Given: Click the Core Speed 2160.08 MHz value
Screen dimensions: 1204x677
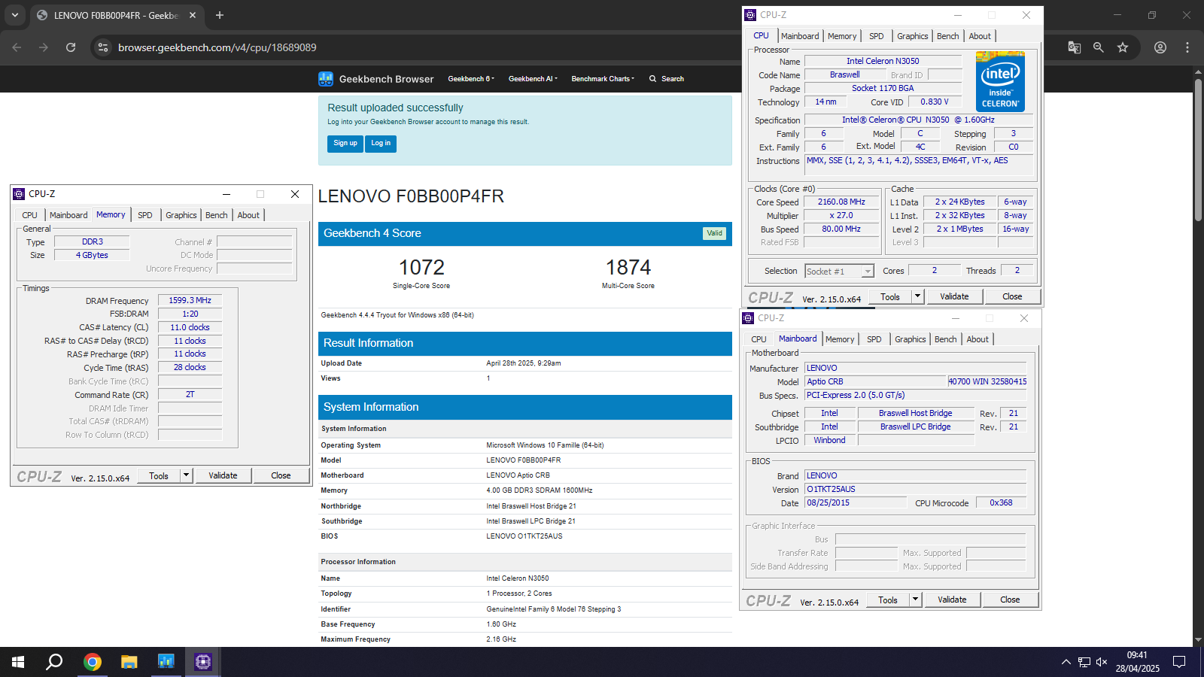Looking at the screenshot, I should (x=841, y=202).
